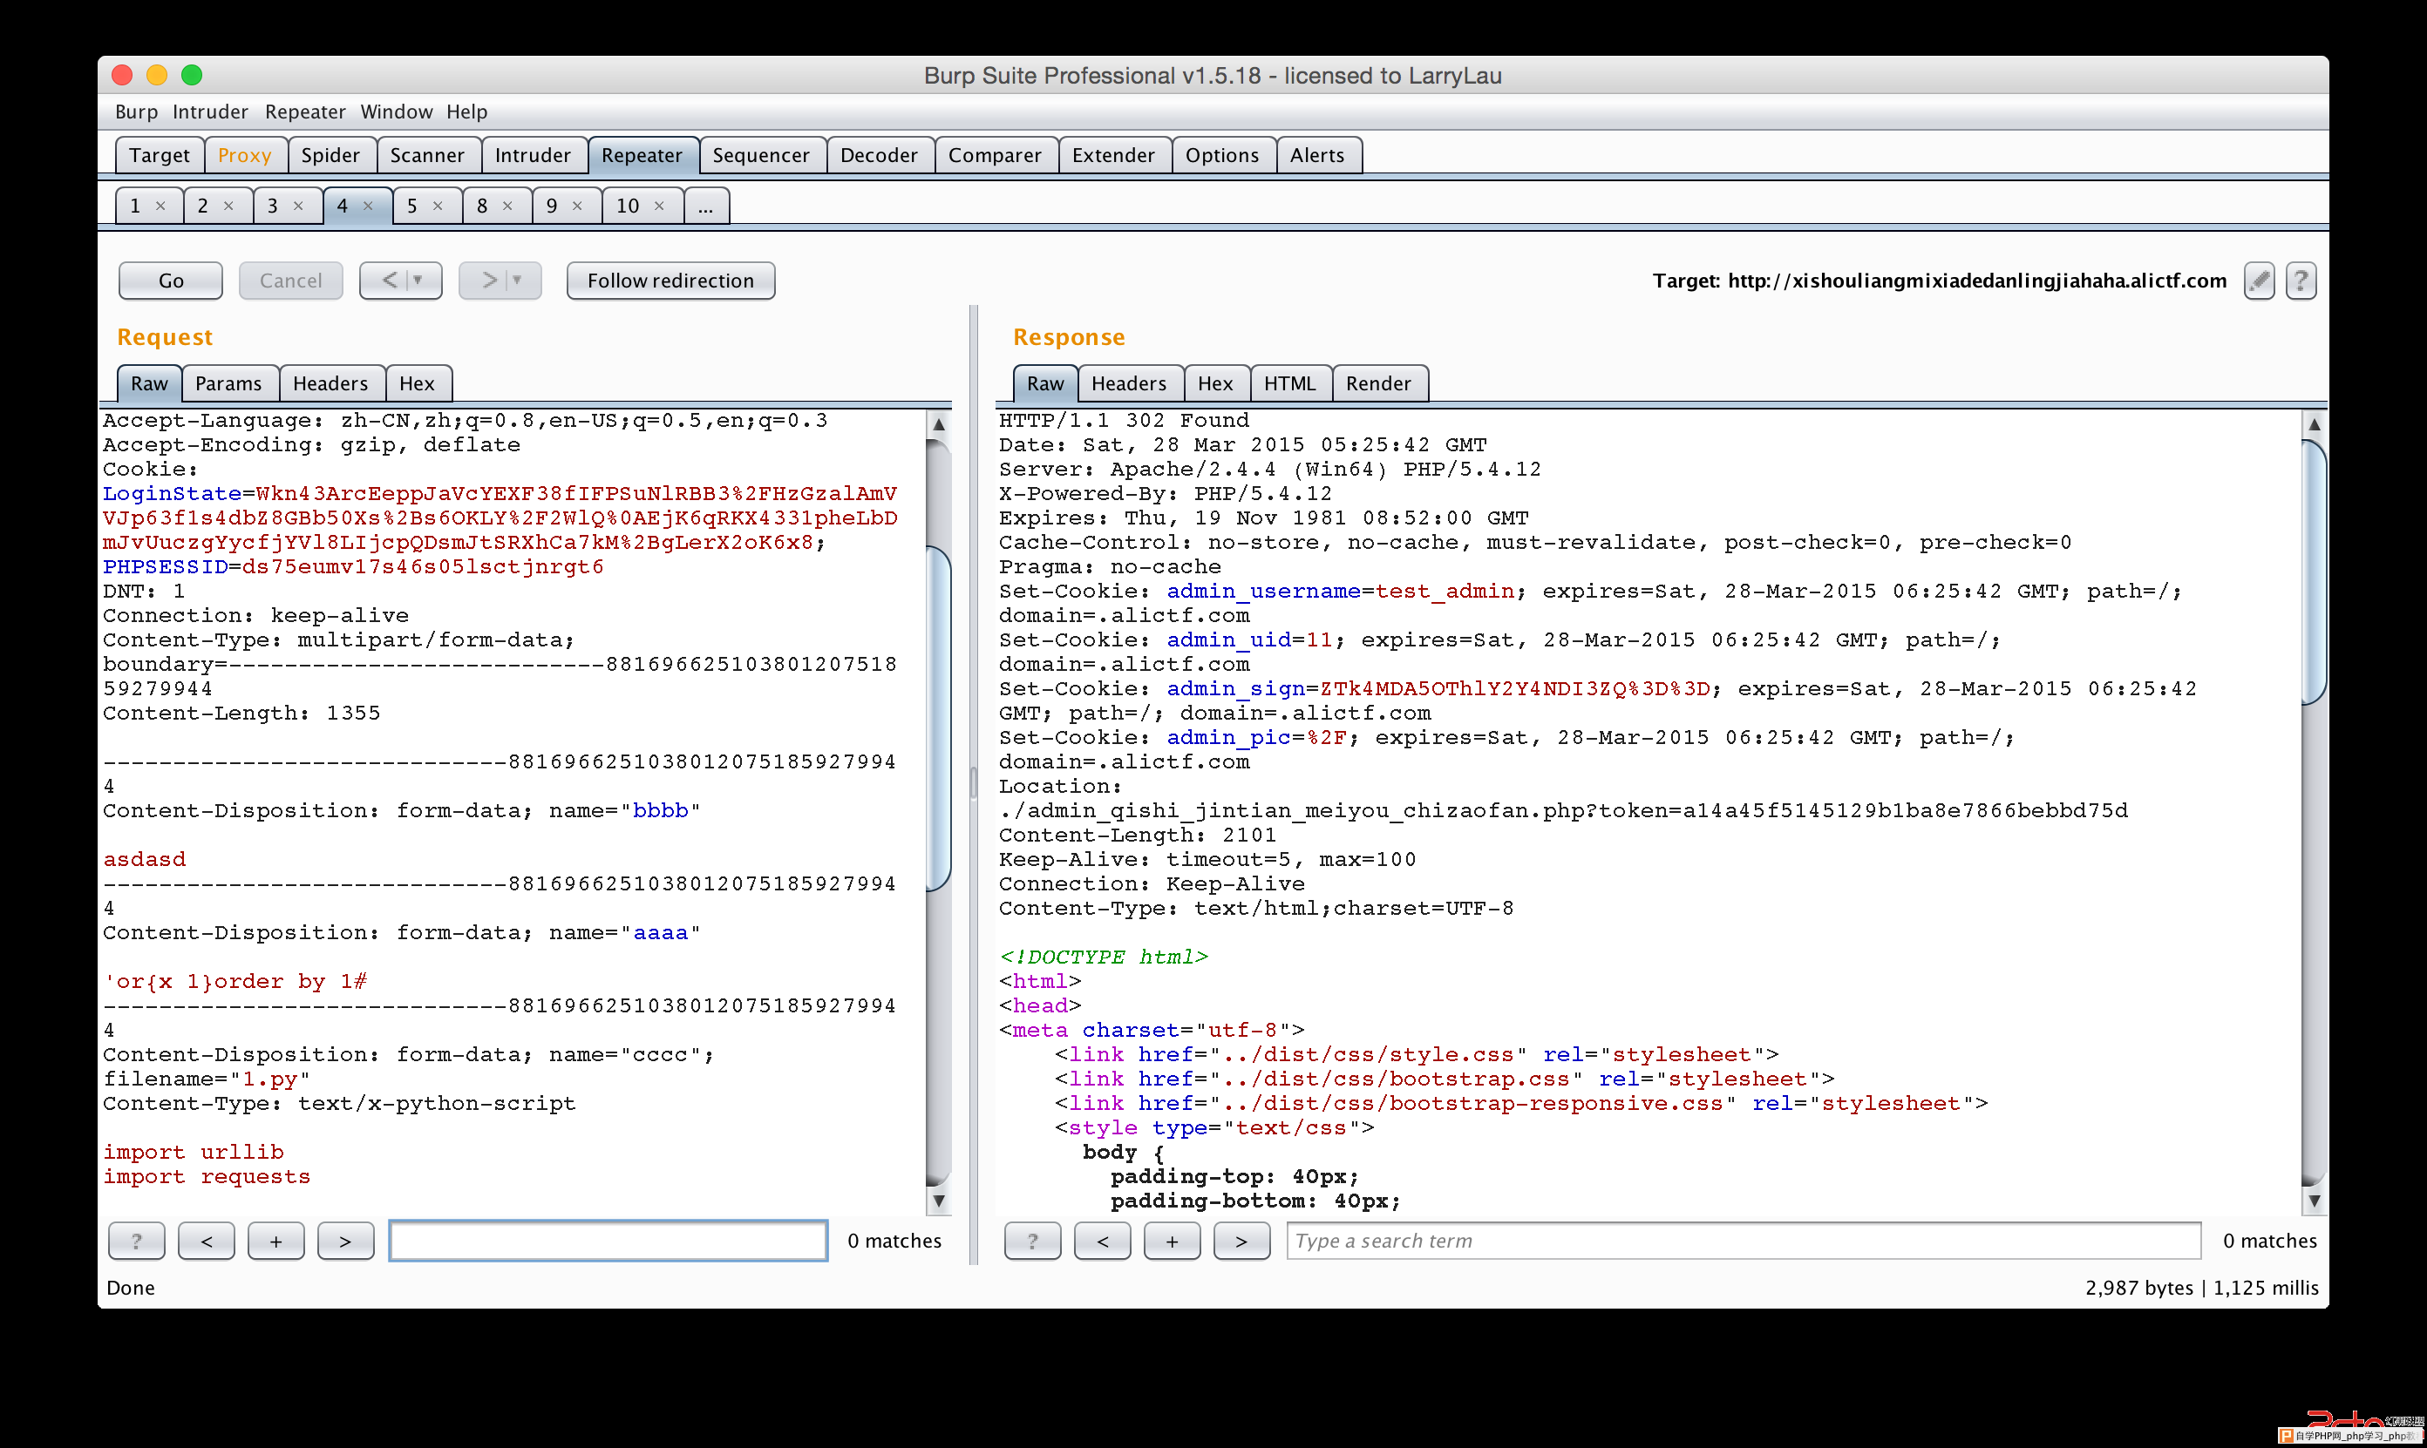
Task: Show request Params view
Action: (228, 383)
